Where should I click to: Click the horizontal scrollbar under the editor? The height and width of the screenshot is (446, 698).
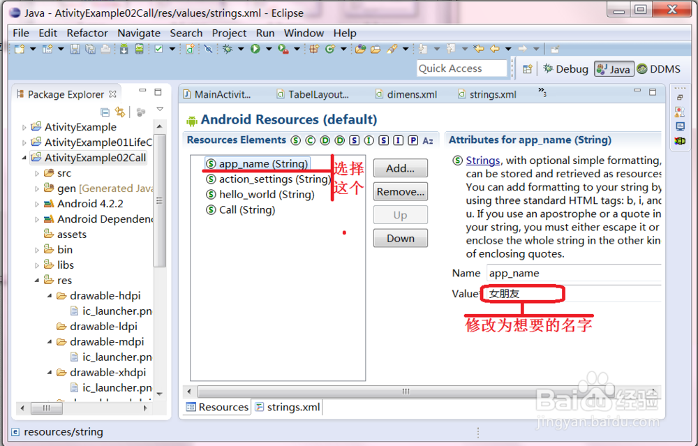406,392
